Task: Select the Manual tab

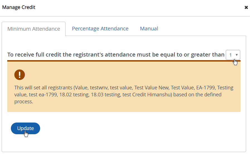Action: (149, 29)
